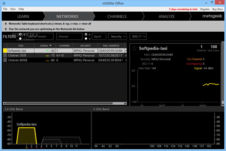Switch to the CHANNELS tab
This screenshot has height=151, width=226.
117,16
